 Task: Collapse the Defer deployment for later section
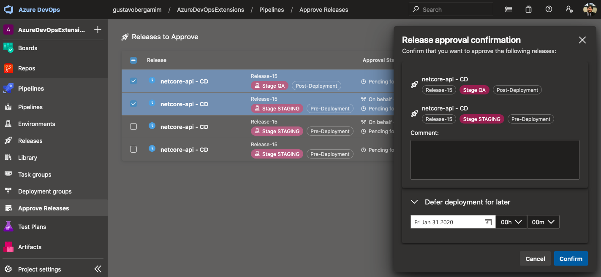(414, 202)
